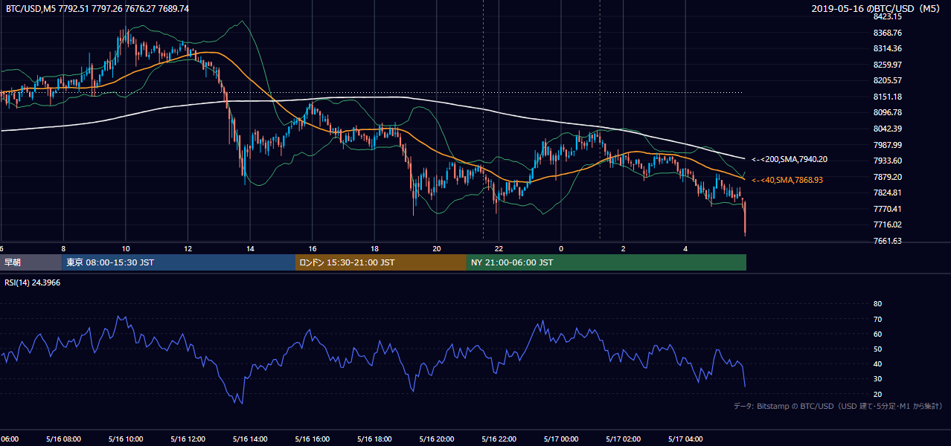Click the 早朝 session bar segment
The image size is (951, 446).
(x=31, y=262)
